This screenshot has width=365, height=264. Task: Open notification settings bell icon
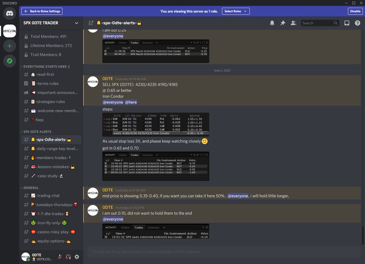coord(272,23)
